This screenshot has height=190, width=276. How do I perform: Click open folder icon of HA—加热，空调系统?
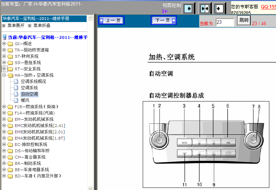pyautogui.click(x=11, y=75)
